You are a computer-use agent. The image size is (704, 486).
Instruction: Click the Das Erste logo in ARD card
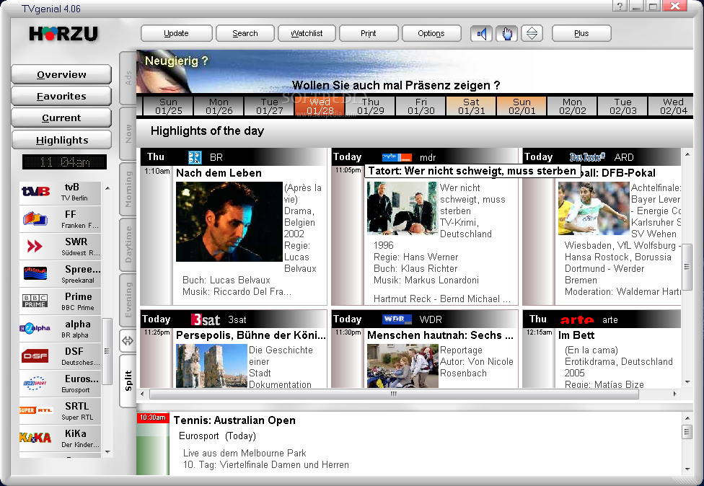point(587,157)
